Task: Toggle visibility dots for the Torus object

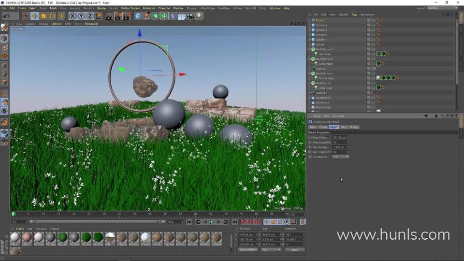Action: tap(369, 20)
